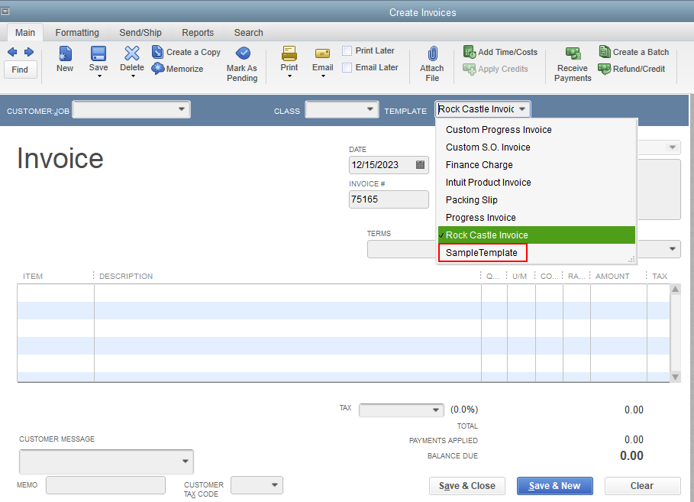Create a new invoice with the New icon

(x=64, y=60)
